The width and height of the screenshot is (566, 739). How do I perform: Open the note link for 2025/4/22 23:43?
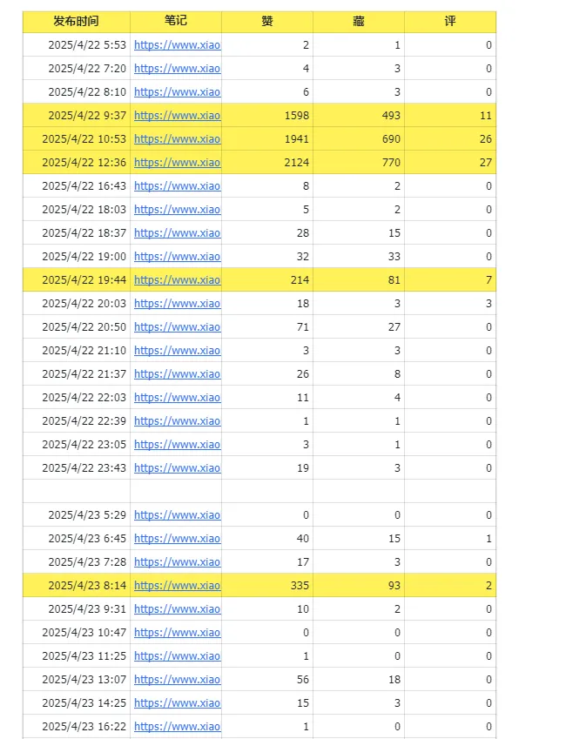pyautogui.click(x=177, y=468)
